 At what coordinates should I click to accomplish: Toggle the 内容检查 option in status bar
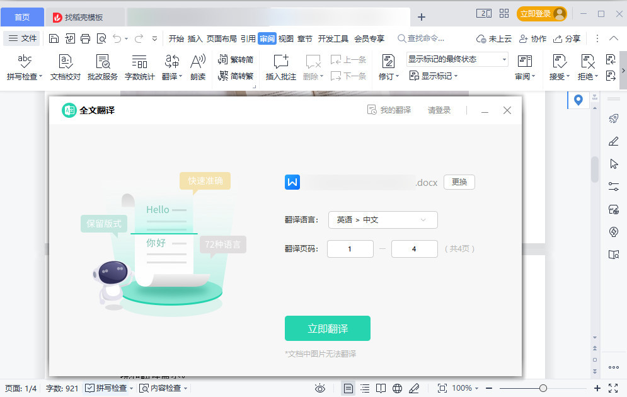160,388
